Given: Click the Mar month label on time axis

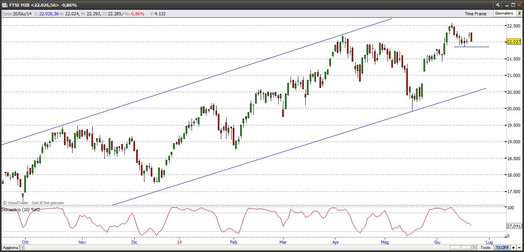Looking at the screenshot, I should 283,243.
